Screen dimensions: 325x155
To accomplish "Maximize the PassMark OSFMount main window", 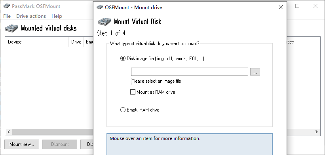I will (x=297, y=6).
